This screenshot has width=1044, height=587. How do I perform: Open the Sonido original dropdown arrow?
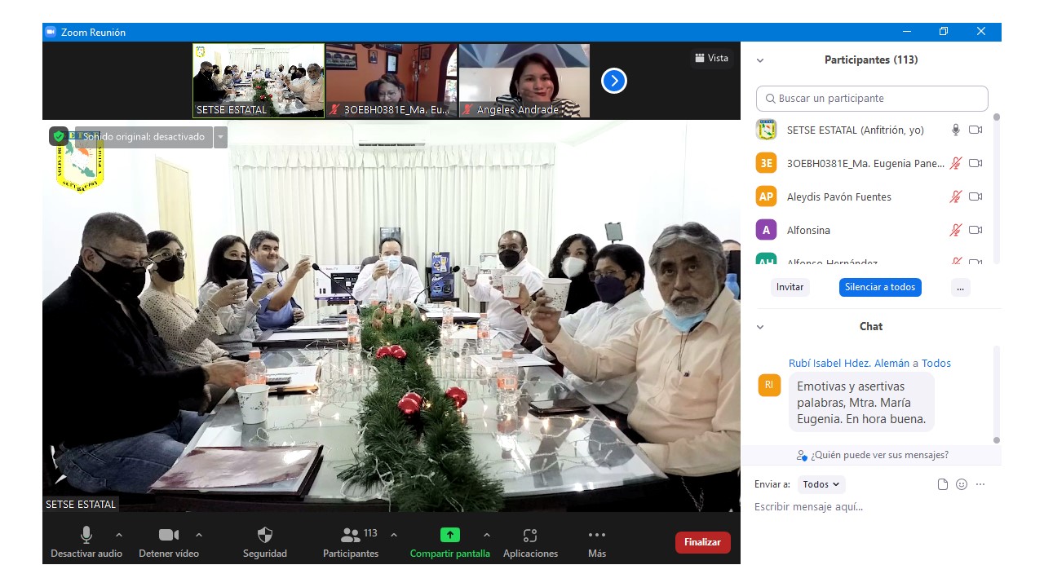click(220, 137)
